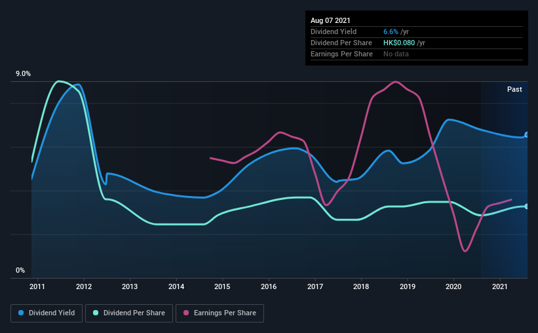538x333 pixels.
Task: Select the 2021 x-axis year label
Action: [499, 286]
